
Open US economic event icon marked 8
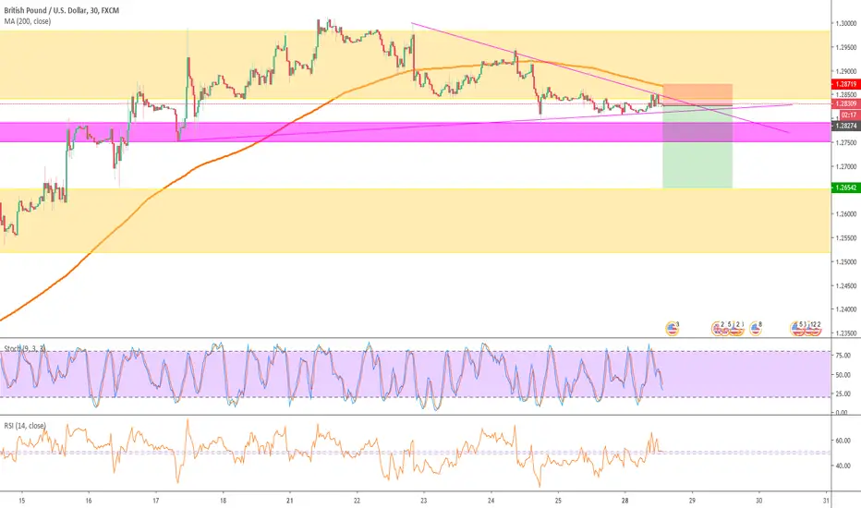click(755, 329)
